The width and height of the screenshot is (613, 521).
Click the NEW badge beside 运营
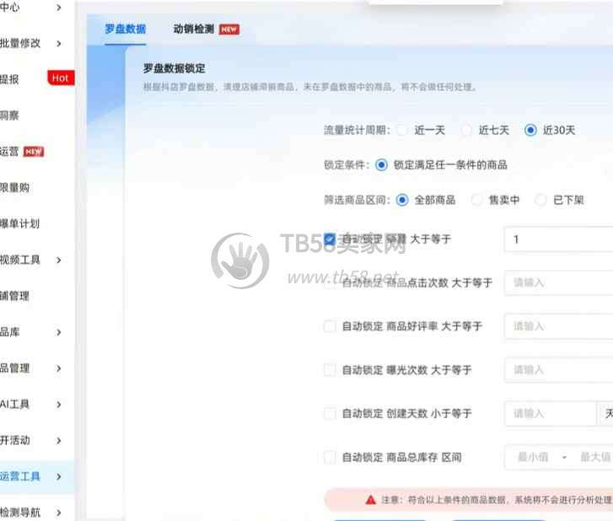pos(34,152)
